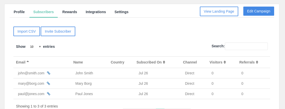
Task: Switch to the Profile tab
Action: pos(19,12)
